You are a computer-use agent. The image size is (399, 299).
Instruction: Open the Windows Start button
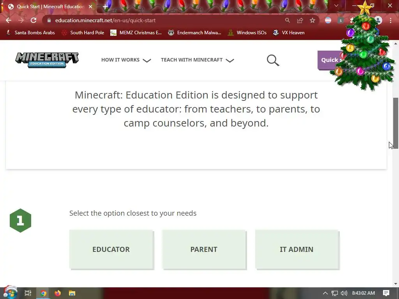click(10, 293)
